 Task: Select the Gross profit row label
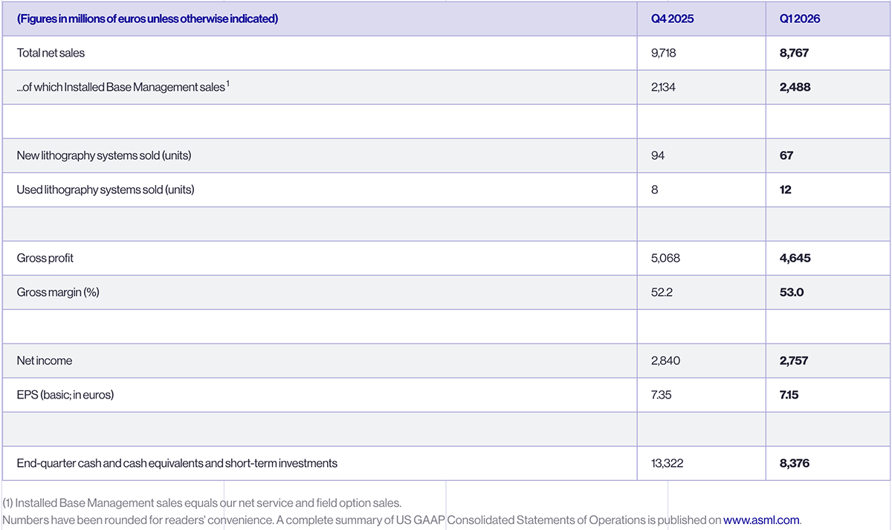pyautogui.click(x=45, y=258)
